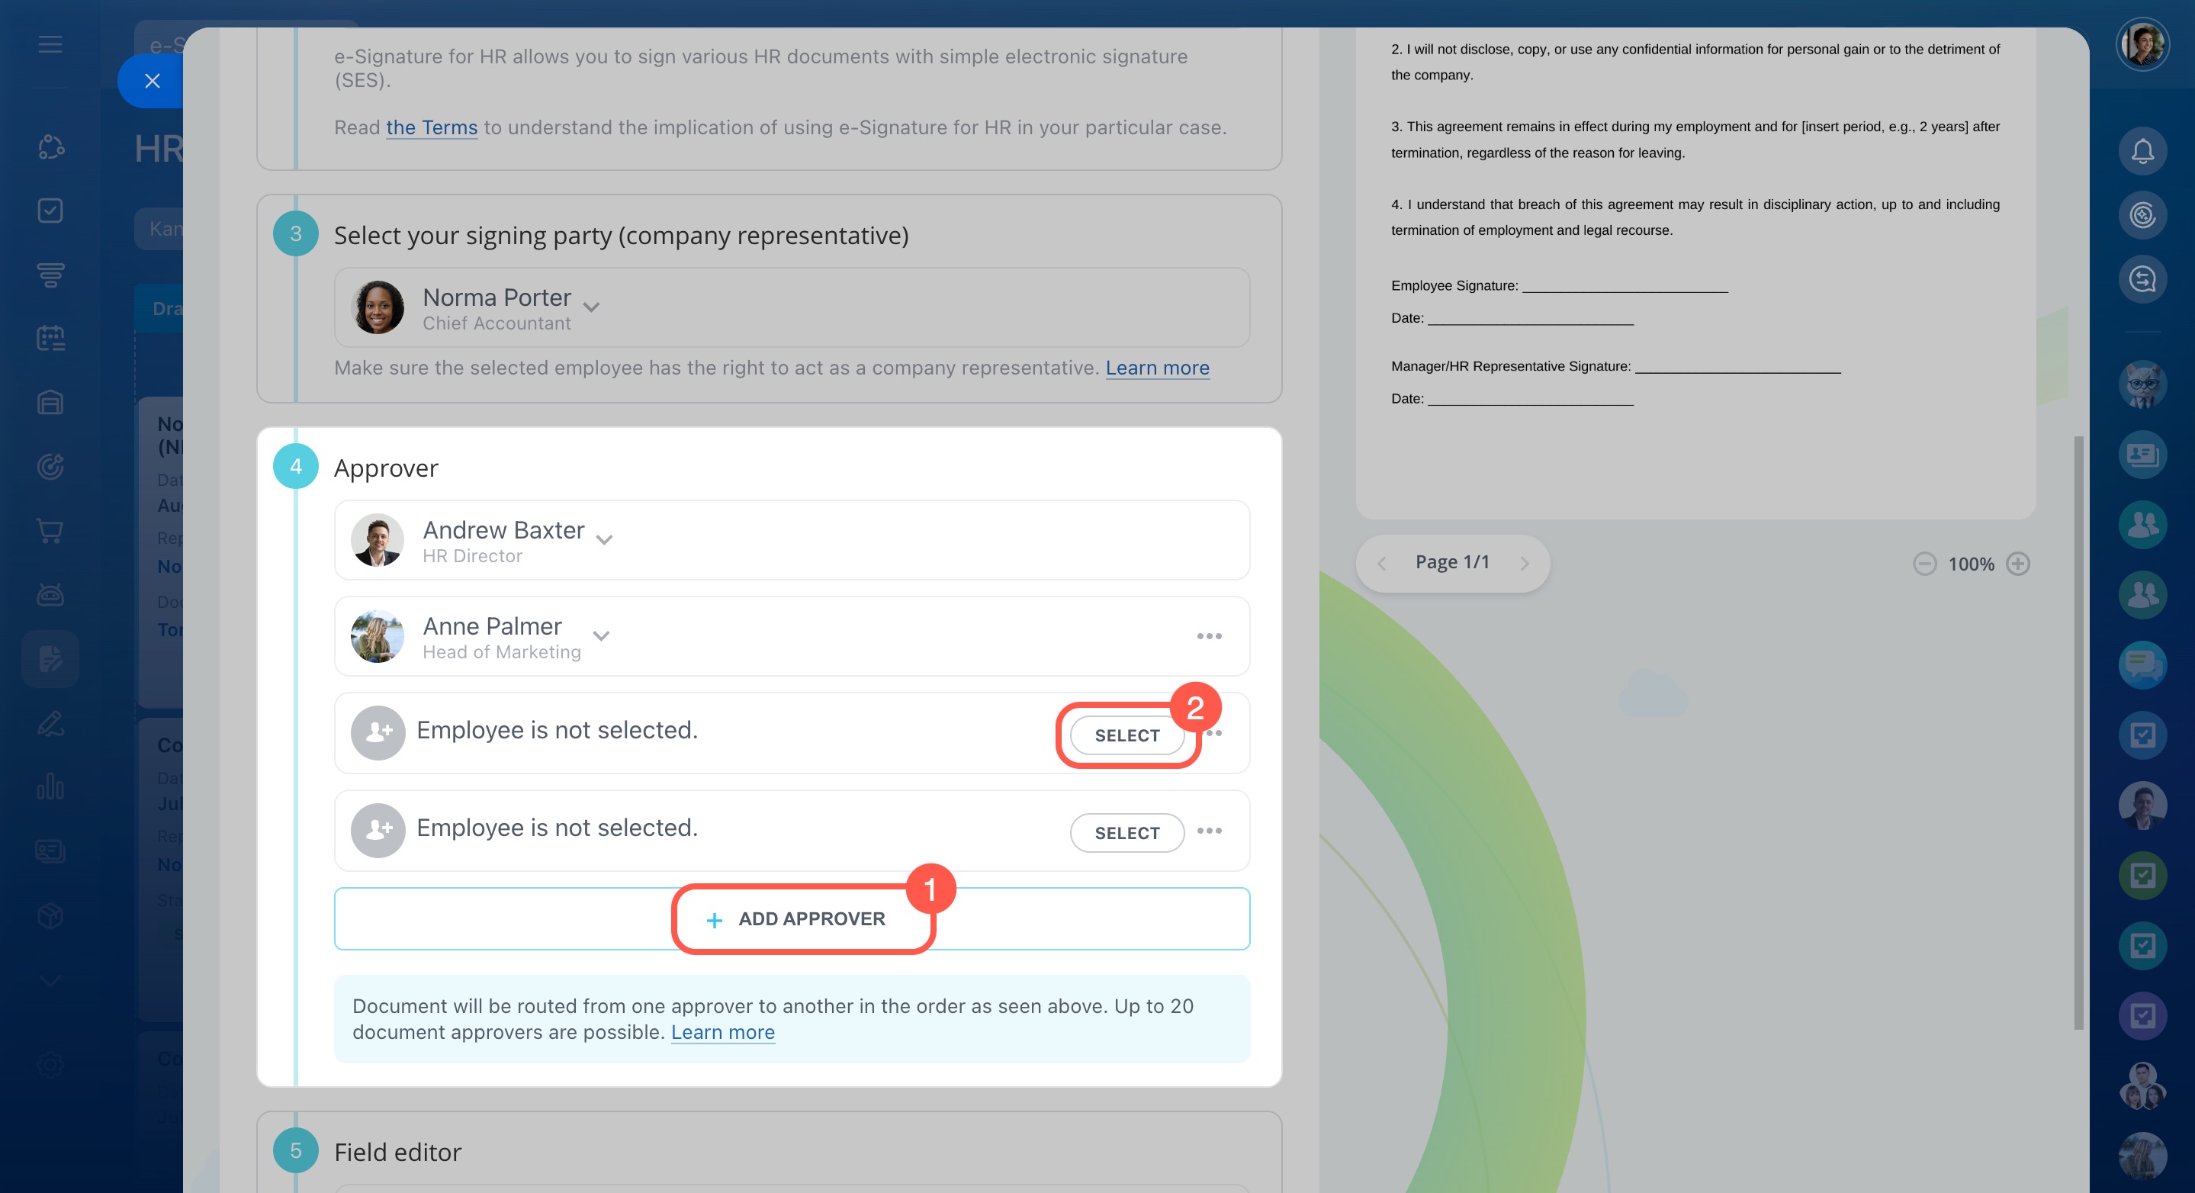Open three-dot menu for last unselected employee row
2195x1193 pixels.
[1209, 830]
